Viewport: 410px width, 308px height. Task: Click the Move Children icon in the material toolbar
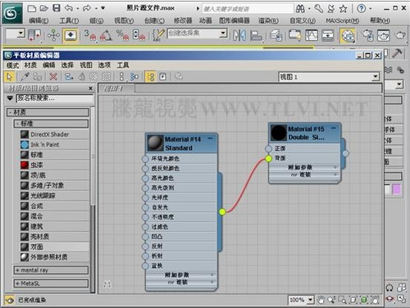69,77
